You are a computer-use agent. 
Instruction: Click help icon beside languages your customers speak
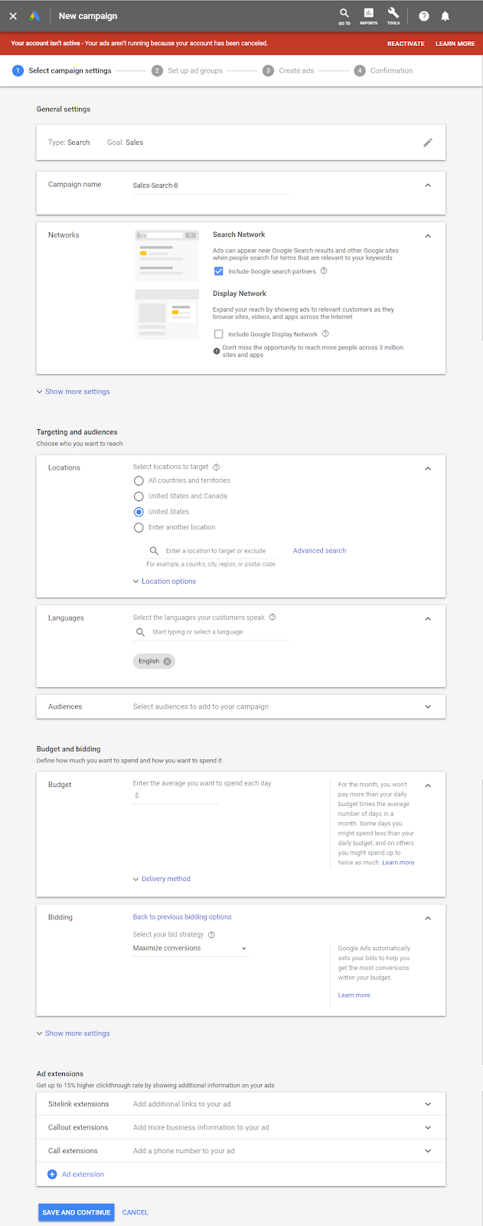point(273,618)
